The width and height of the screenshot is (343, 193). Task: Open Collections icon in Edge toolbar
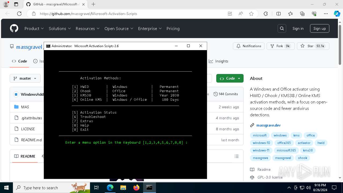click(302, 14)
